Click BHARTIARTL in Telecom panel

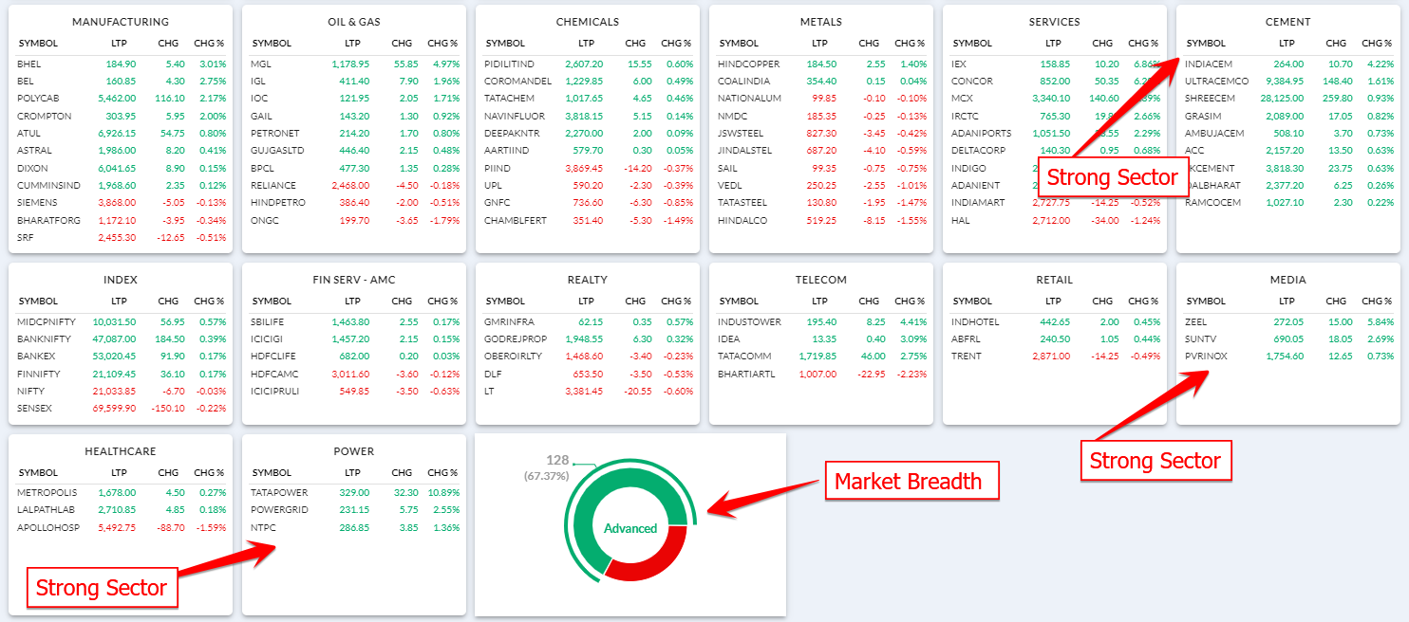tap(746, 374)
